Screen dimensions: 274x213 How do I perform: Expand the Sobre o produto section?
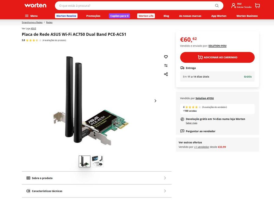[x=97, y=178]
